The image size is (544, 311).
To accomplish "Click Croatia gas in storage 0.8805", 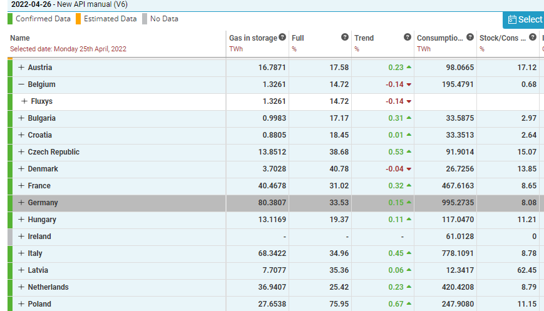I will [x=274, y=135].
